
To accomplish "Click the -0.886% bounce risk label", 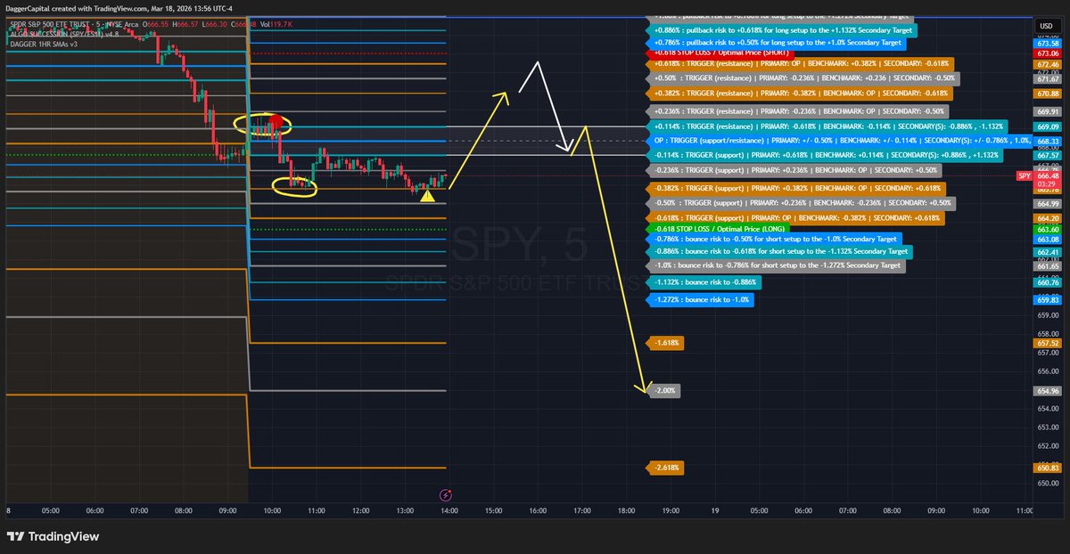I will pos(778,252).
